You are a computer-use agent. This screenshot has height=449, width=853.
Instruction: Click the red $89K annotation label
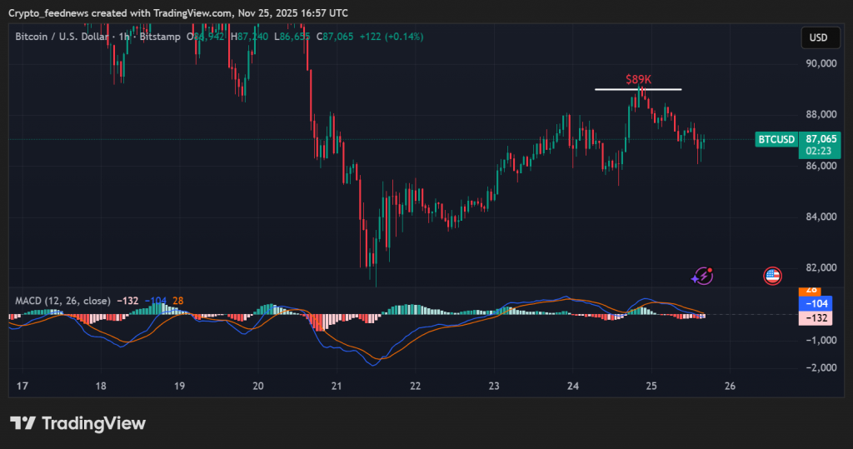click(638, 79)
